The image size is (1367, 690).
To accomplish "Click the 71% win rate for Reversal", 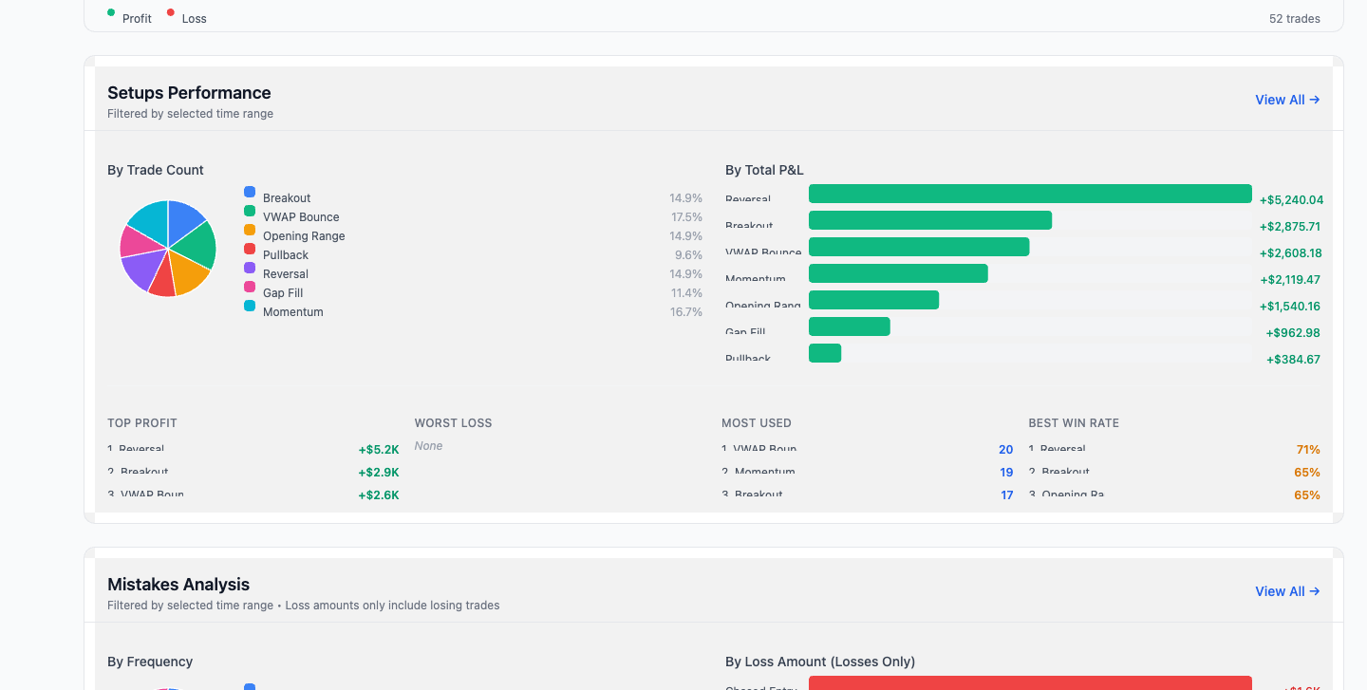I will (1307, 449).
